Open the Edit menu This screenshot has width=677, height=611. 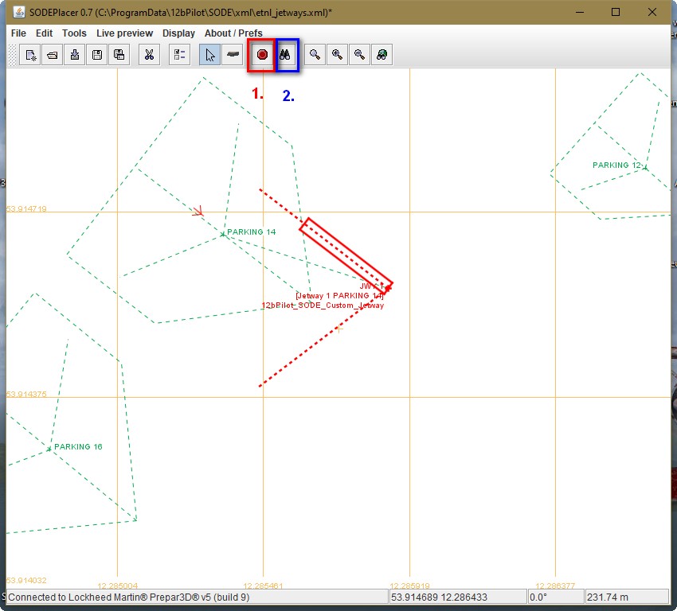[x=44, y=33]
